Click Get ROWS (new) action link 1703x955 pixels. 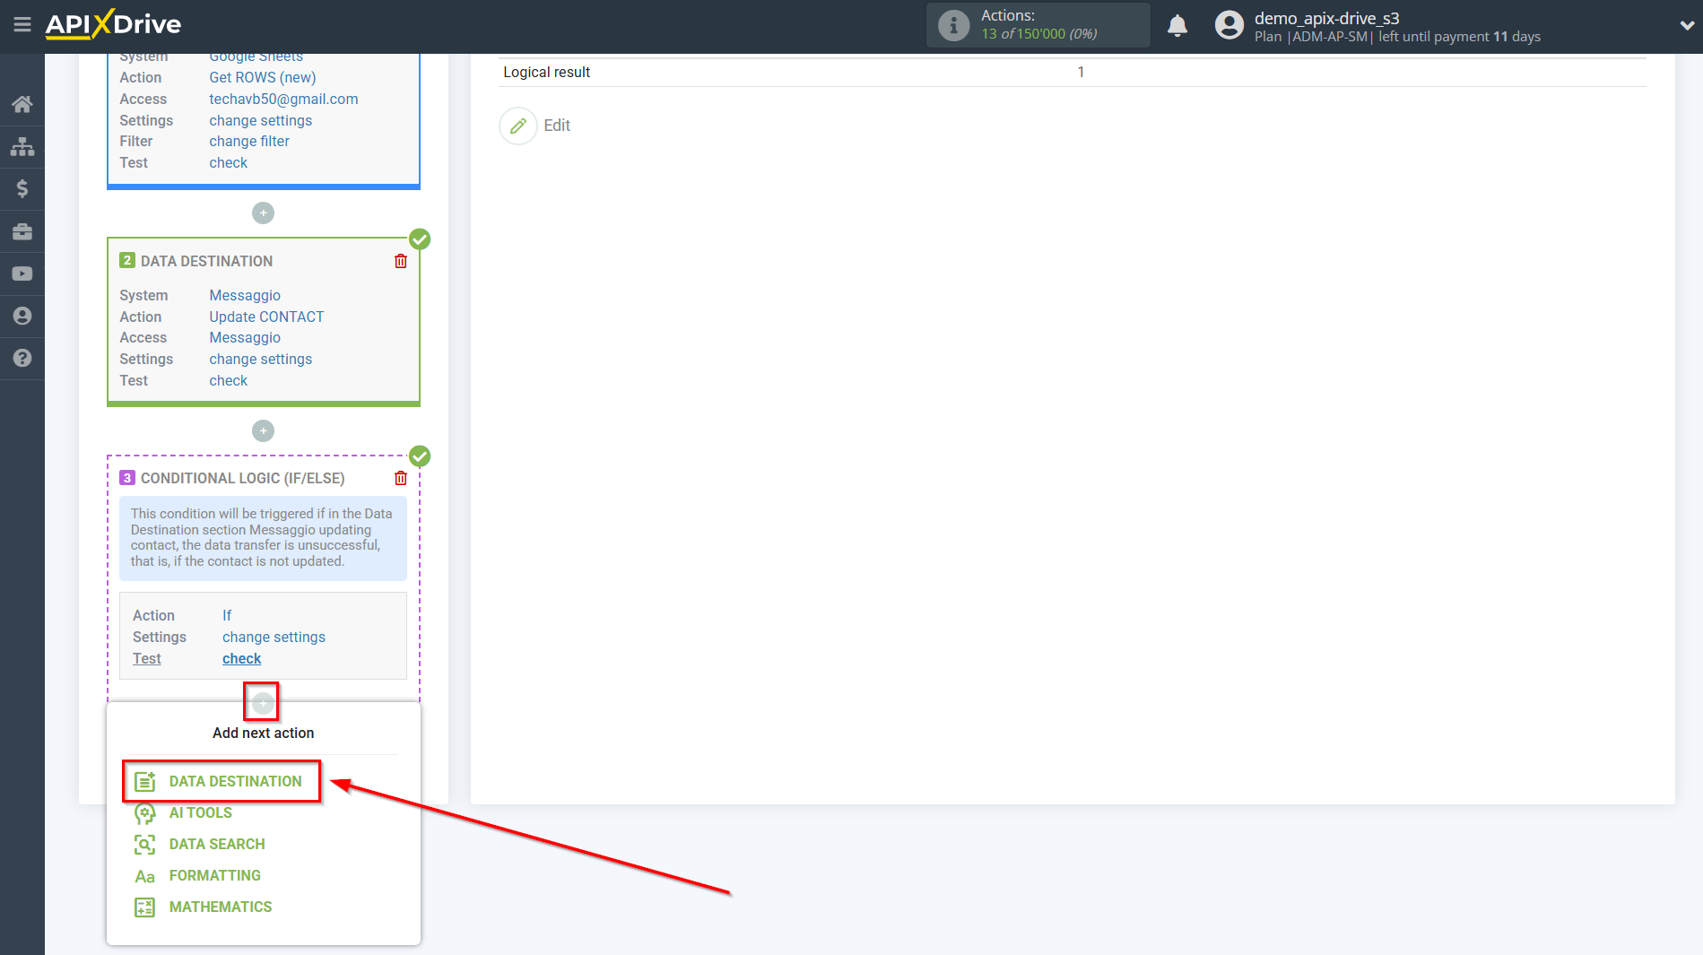pos(263,77)
